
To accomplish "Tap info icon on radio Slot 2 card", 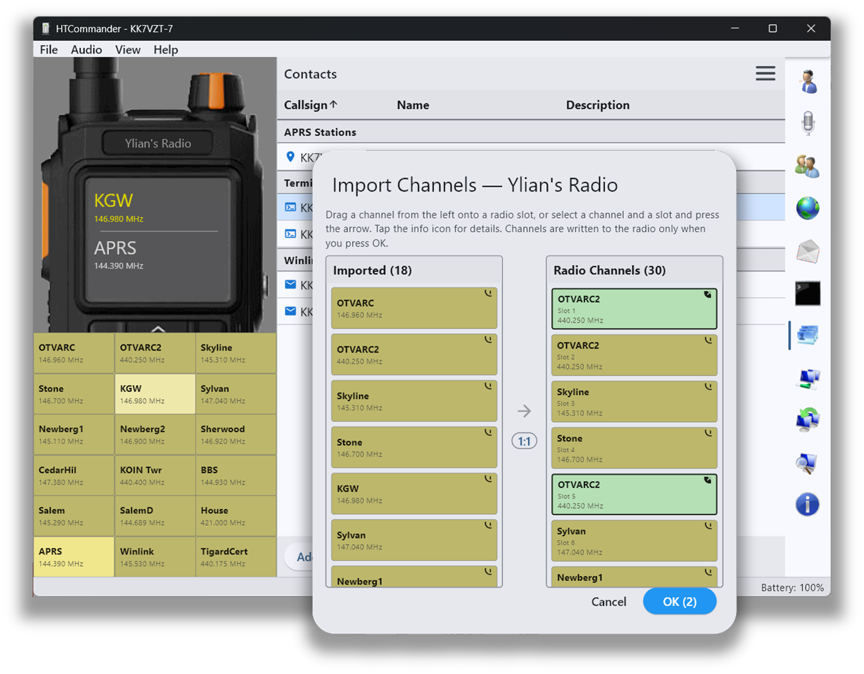I will coord(708,341).
